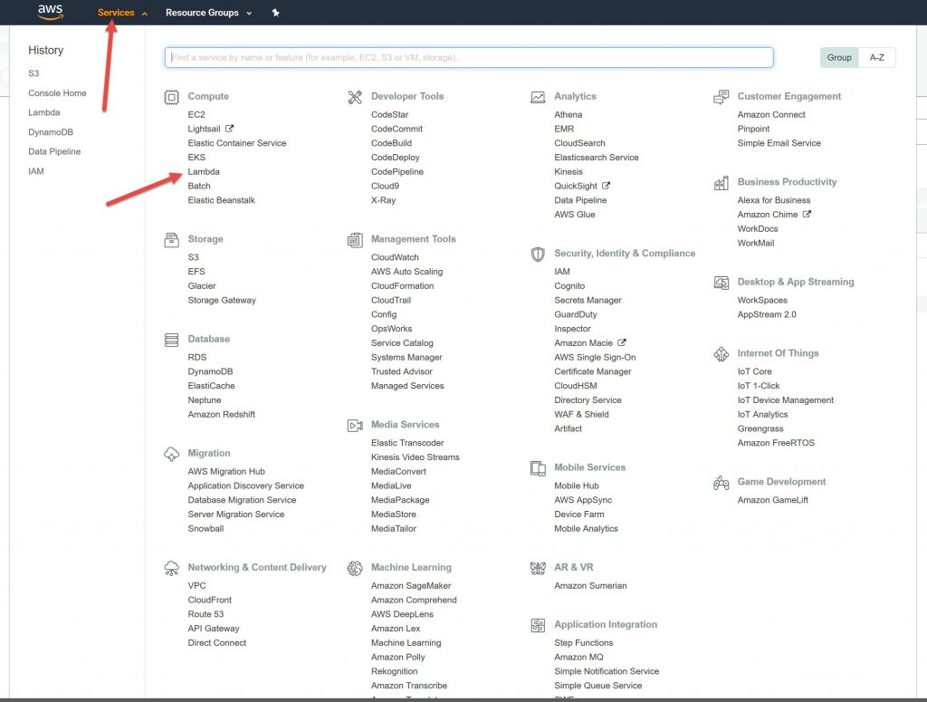Viewport: 927px width, 702px height.
Task: Switch to Group view toggle
Action: tap(839, 58)
